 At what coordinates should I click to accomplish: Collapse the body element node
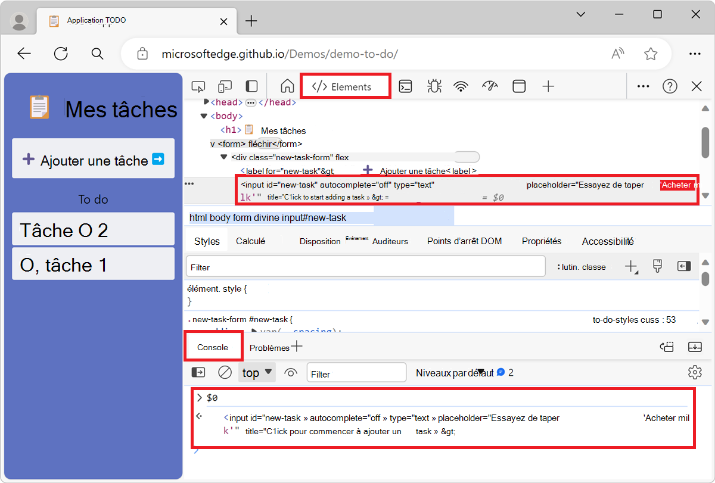[x=204, y=116]
